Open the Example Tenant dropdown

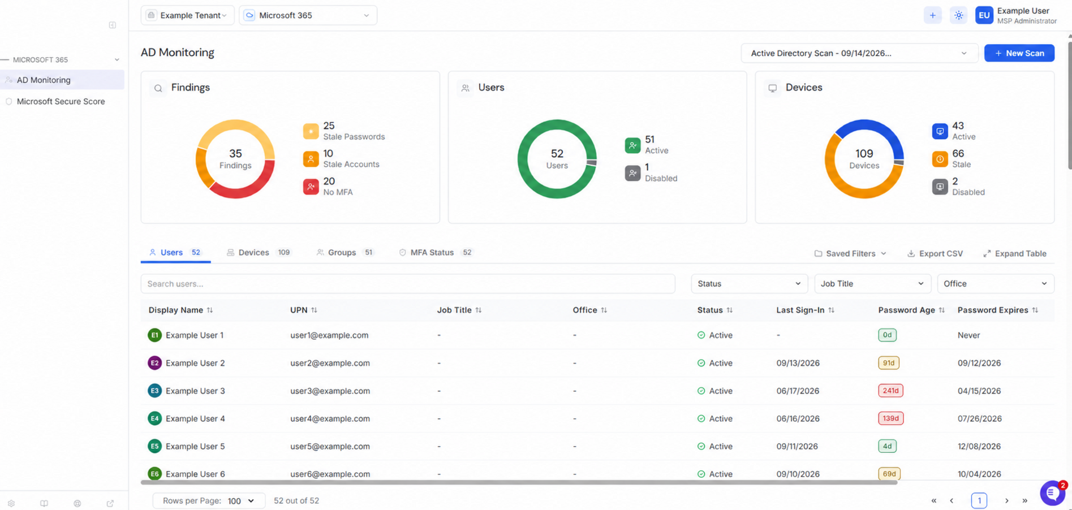coord(187,15)
